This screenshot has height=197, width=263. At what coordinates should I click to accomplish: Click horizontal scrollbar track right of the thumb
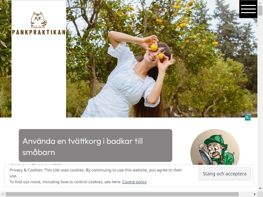tap(245, 194)
